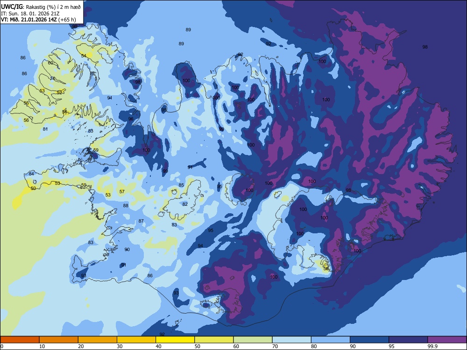The width and height of the screenshot is (467, 350).
Task: Pick the 80–90 light blue legend swatch
Action: 331,340
